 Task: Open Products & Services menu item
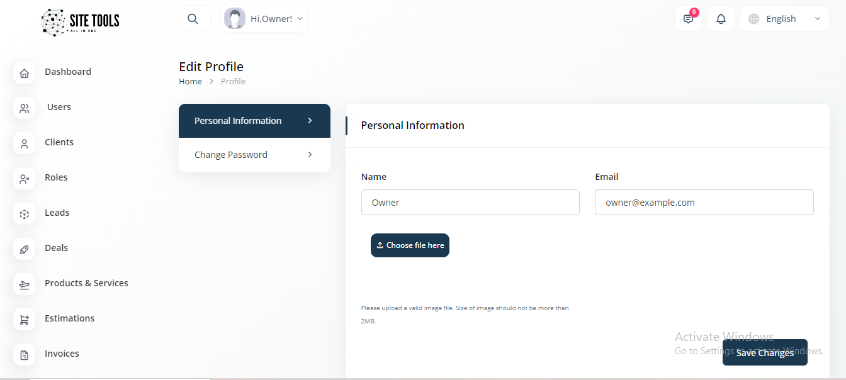click(x=86, y=283)
